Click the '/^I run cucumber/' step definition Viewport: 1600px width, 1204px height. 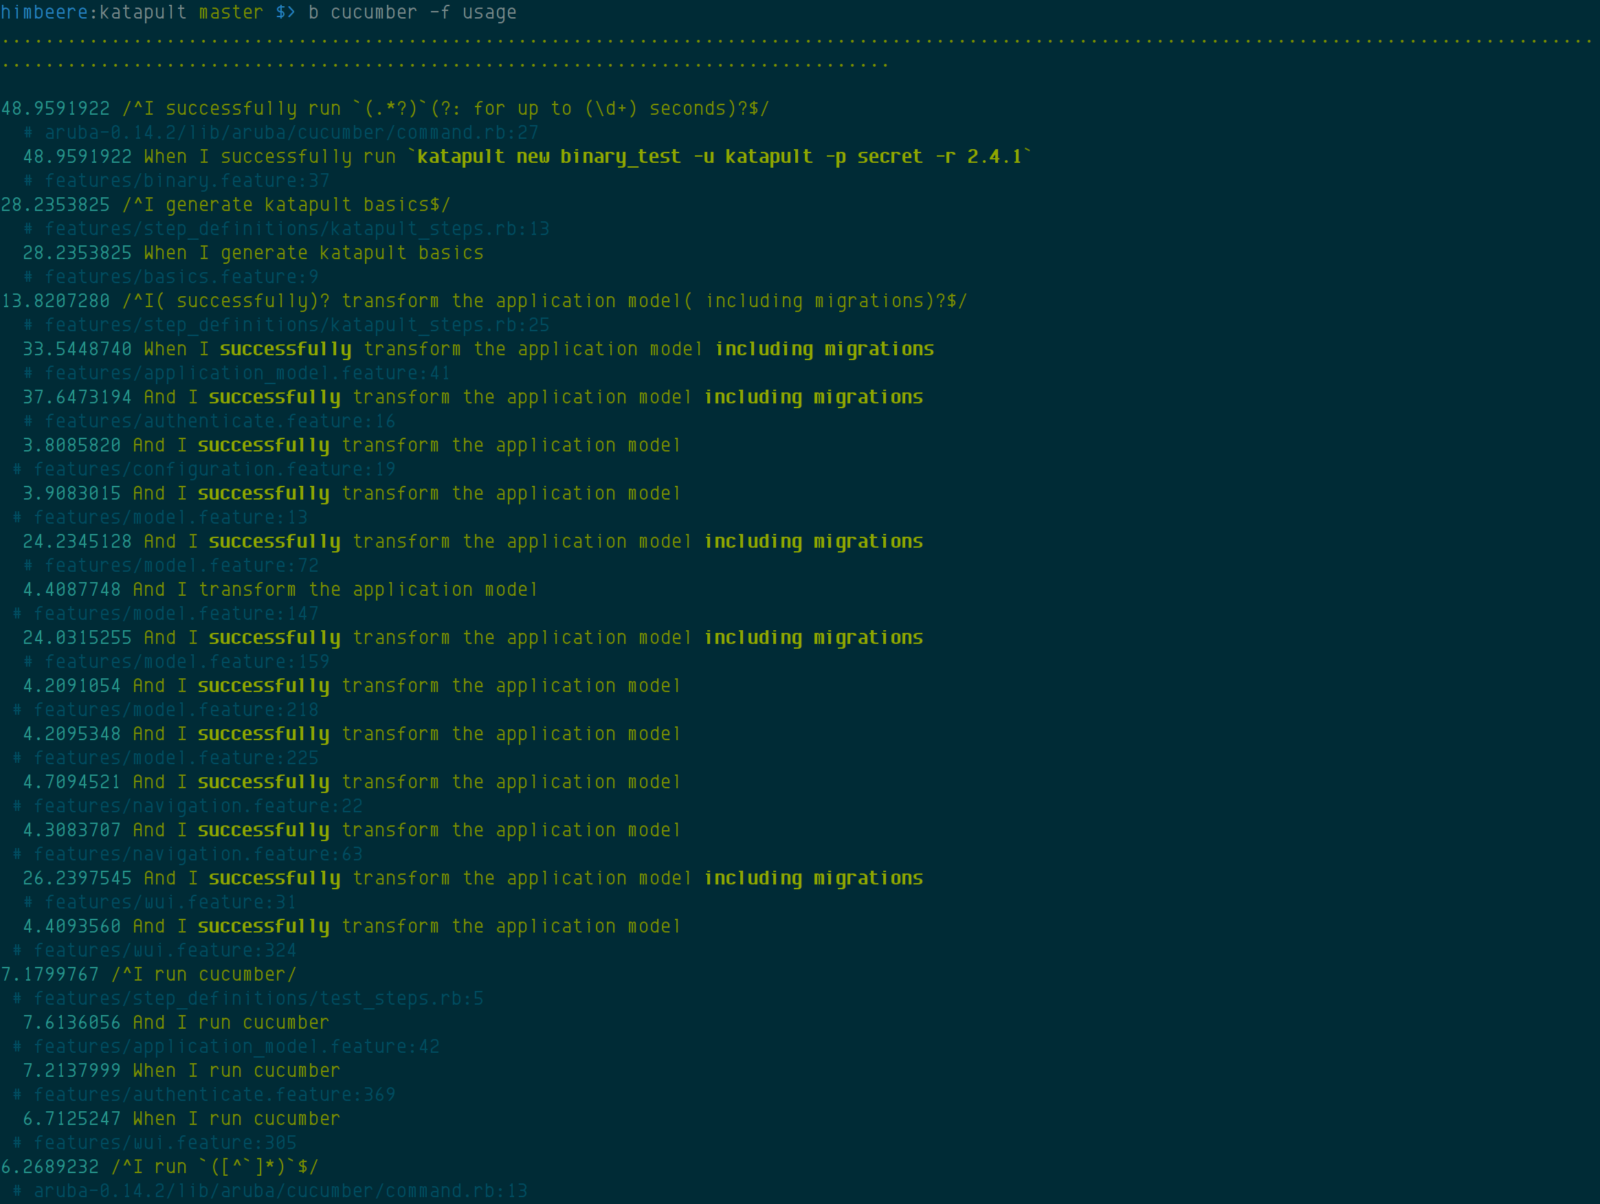click(203, 974)
